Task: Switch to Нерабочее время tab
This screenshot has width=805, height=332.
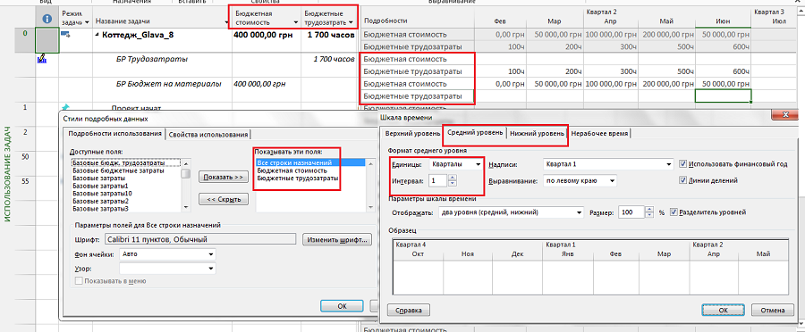Action: click(x=599, y=133)
